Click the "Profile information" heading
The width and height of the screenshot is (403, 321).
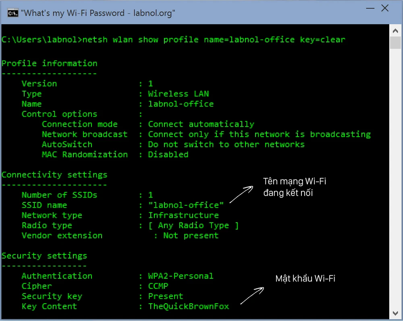(x=49, y=63)
